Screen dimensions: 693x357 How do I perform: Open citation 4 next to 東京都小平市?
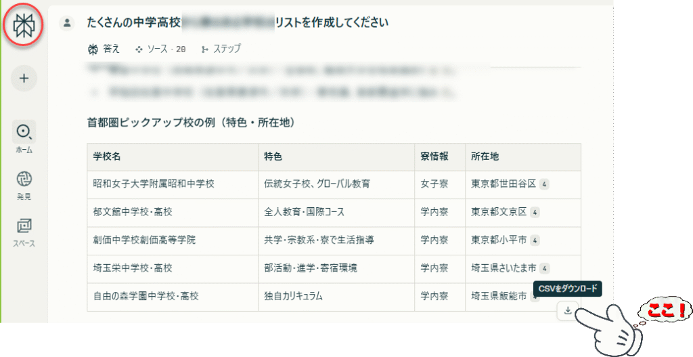[x=535, y=240]
